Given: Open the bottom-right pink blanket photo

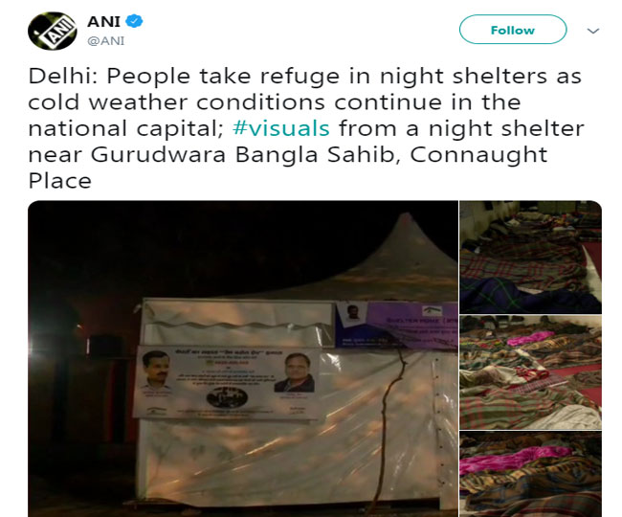Looking at the screenshot, I should 530,474.
